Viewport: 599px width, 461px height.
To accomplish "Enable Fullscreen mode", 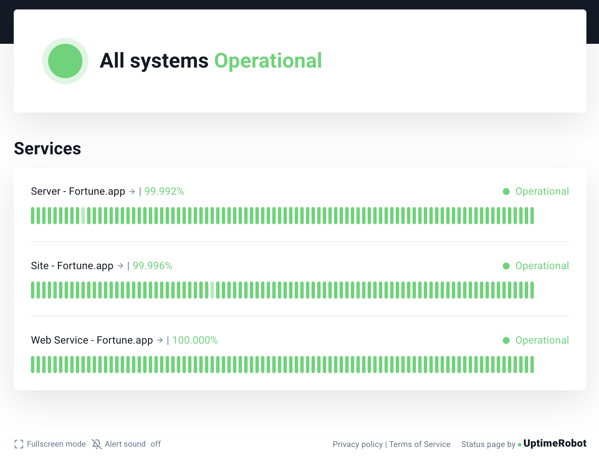I will click(x=56, y=444).
